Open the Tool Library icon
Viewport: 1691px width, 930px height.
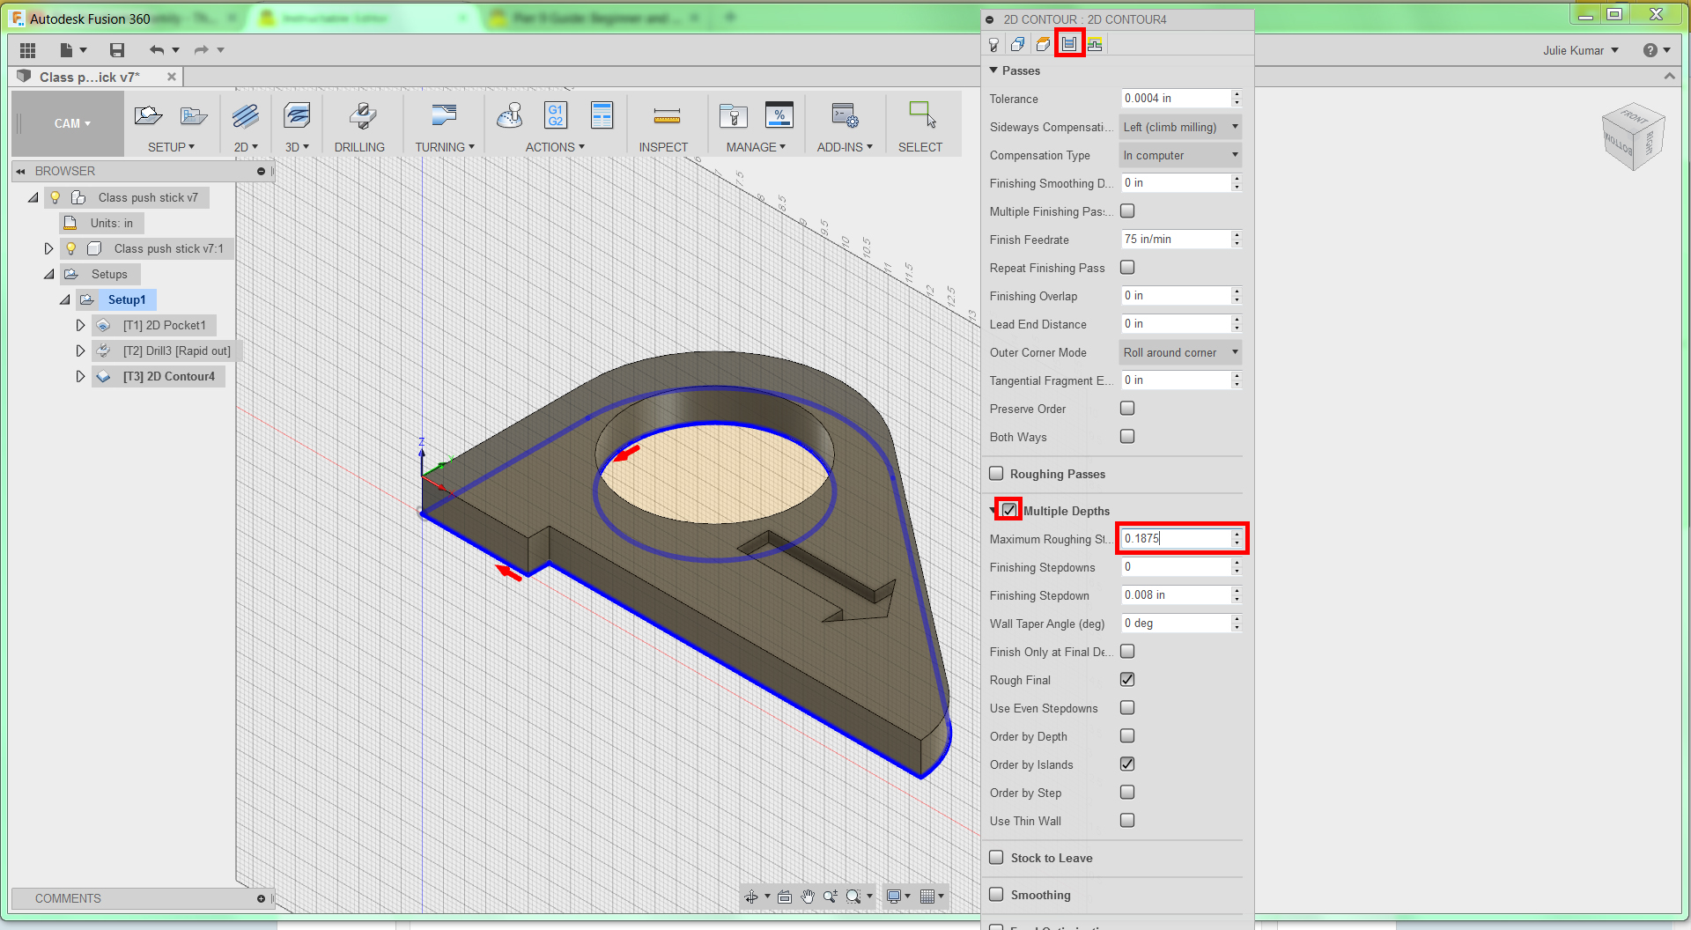click(x=733, y=115)
